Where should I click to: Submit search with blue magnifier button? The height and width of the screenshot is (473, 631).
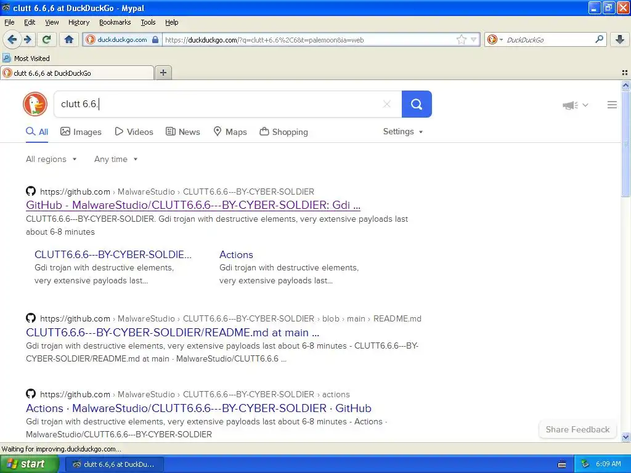(x=417, y=104)
